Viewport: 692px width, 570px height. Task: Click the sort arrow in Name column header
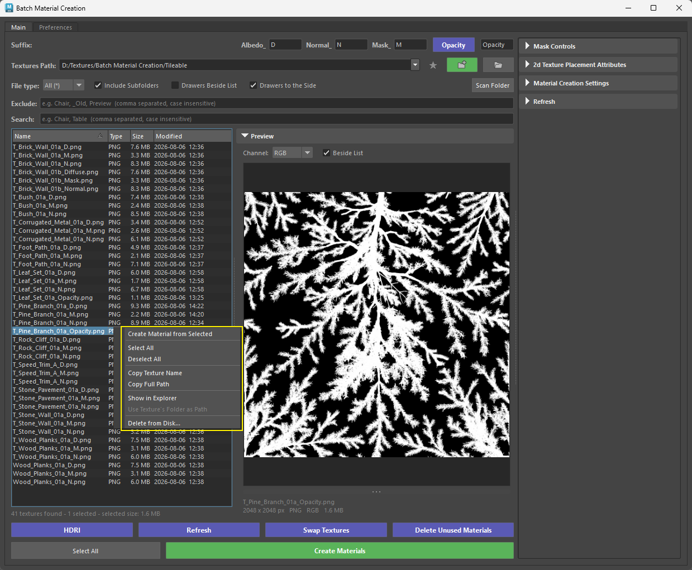coord(101,136)
